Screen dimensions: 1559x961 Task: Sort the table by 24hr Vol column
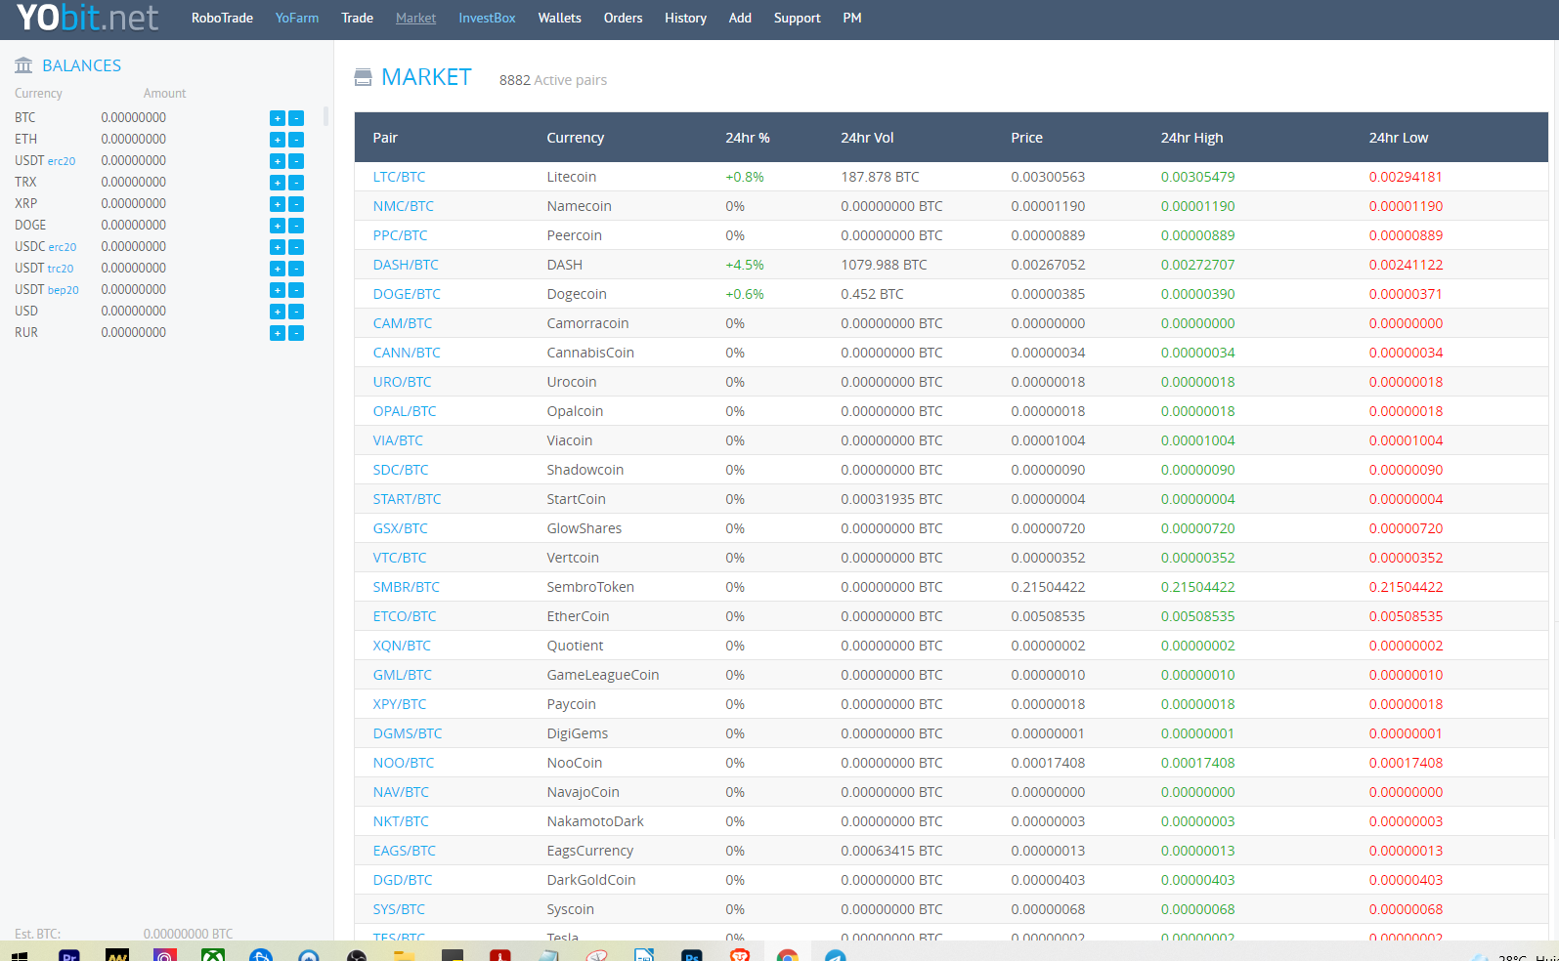coord(867,138)
